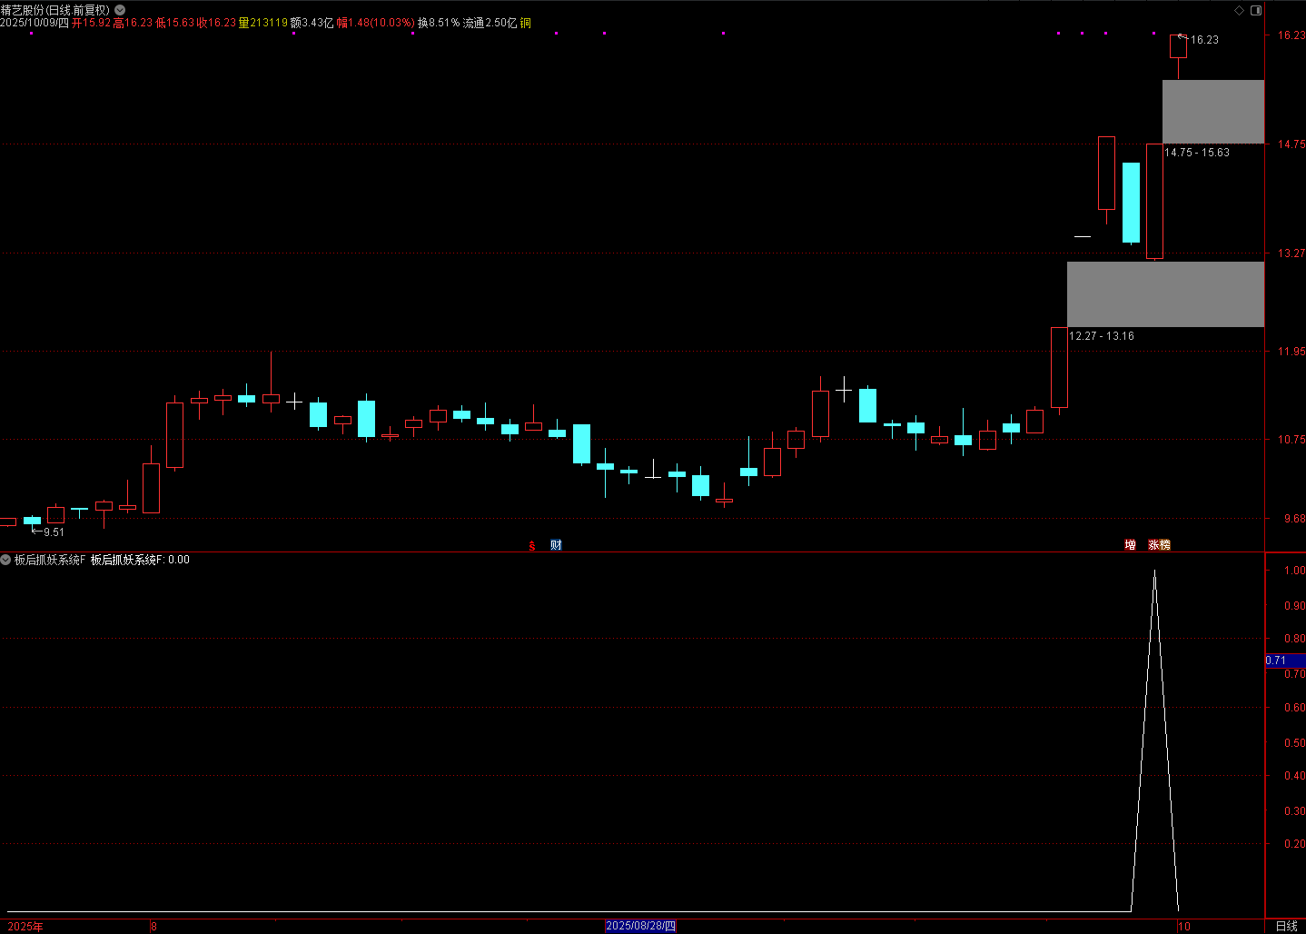Click the 涨榜 event marker
This screenshot has width=1306, height=934.
click(1159, 545)
